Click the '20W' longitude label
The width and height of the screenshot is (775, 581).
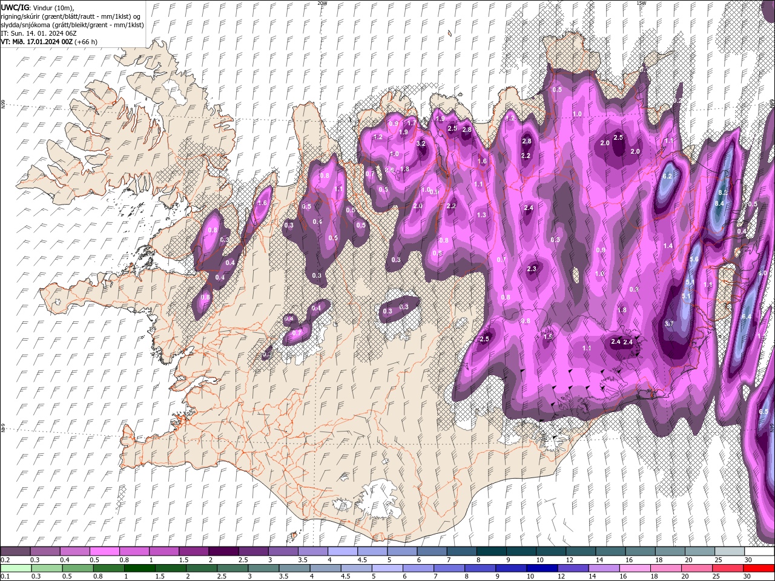pos(322,2)
